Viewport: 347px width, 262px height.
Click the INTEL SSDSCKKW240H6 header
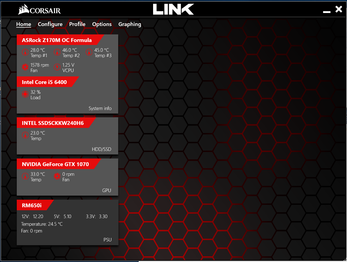pos(56,123)
